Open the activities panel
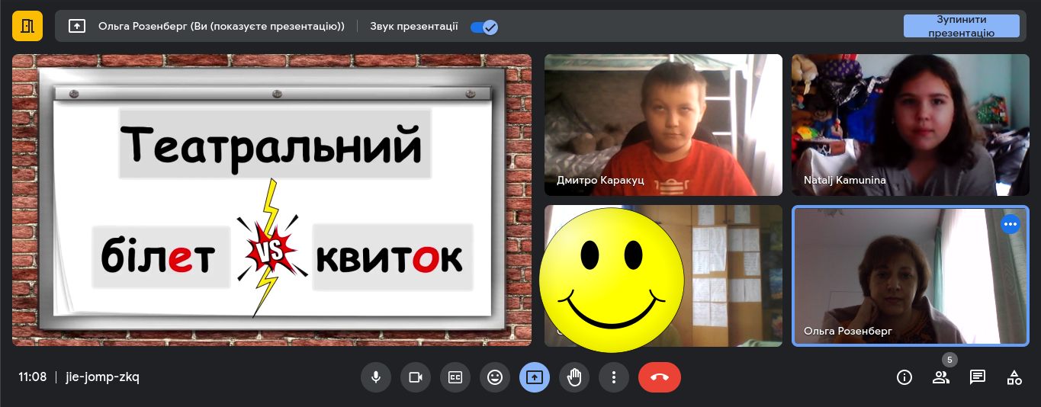 1014,377
